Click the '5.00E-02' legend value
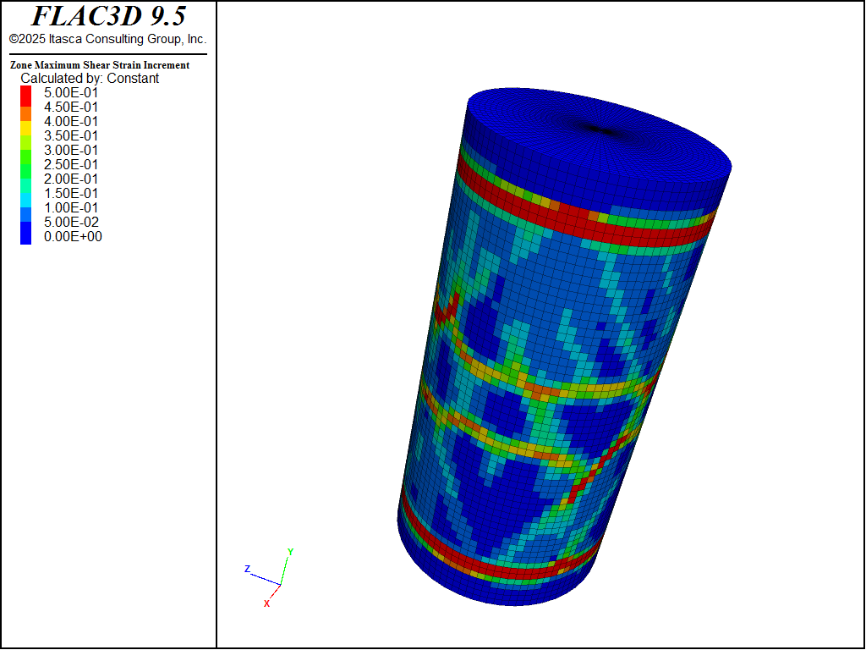This screenshot has width=866, height=650. (x=71, y=223)
